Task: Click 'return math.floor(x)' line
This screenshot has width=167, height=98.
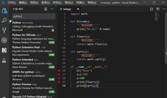Action: (92, 44)
